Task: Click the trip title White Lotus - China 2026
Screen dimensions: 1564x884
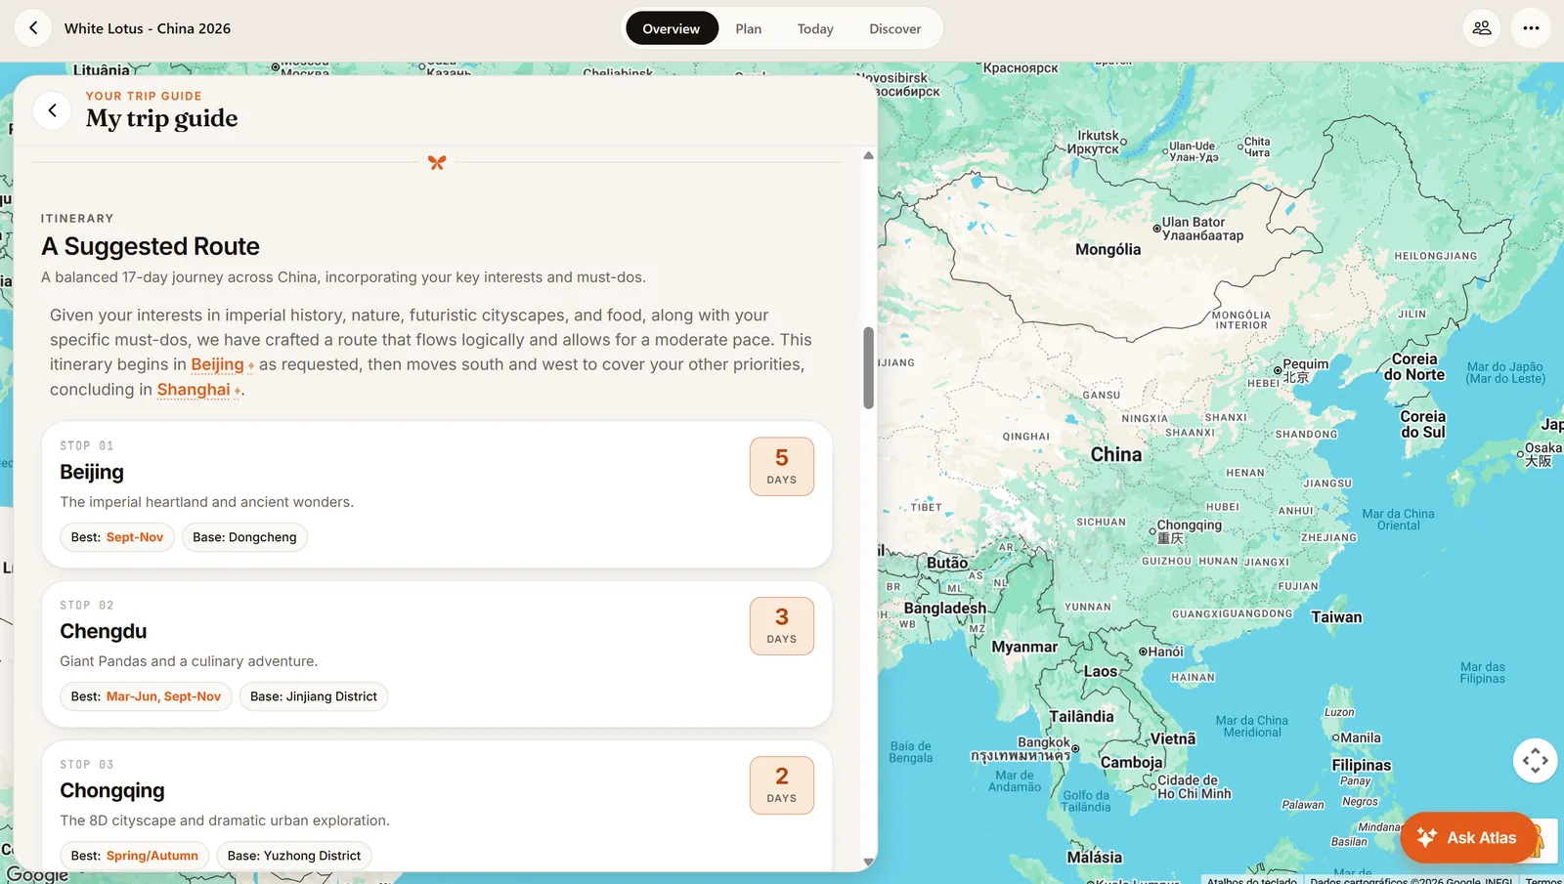Action: pos(148,28)
